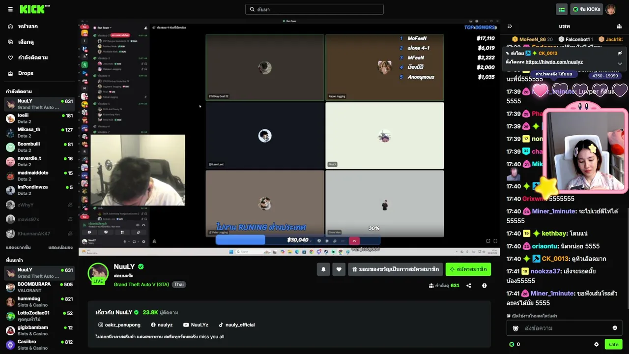Click the viewer count กำลังดู 631
The height and width of the screenshot is (354, 629).
pyautogui.click(x=444, y=286)
